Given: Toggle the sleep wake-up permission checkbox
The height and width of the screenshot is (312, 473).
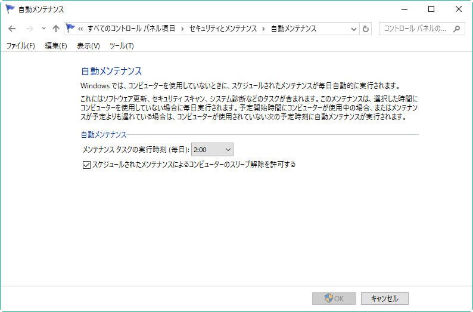Looking at the screenshot, I should [x=86, y=165].
